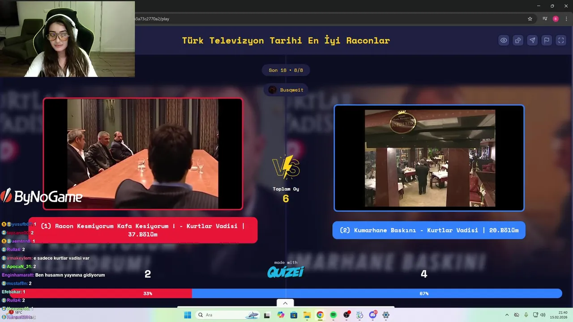Click chat message by Enginhamaratt
This screenshot has width=573, height=322.
(53, 275)
